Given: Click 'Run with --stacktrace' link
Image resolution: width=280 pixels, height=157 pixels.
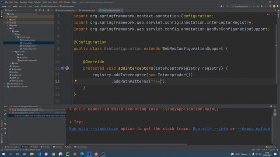Looking at the screenshot, I should (94, 129).
